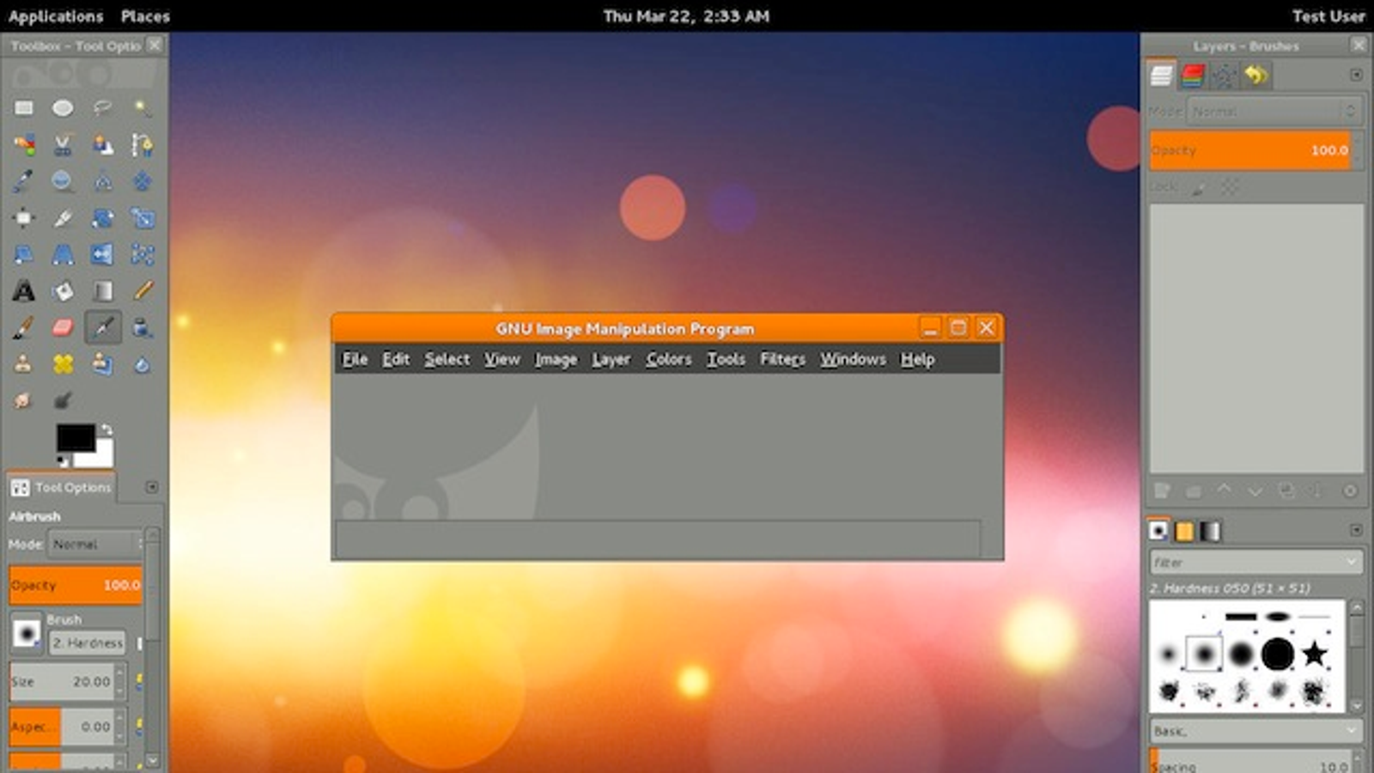The height and width of the screenshot is (773, 1374).
Task: Select the Scale tool
Action: click(142, 218)
